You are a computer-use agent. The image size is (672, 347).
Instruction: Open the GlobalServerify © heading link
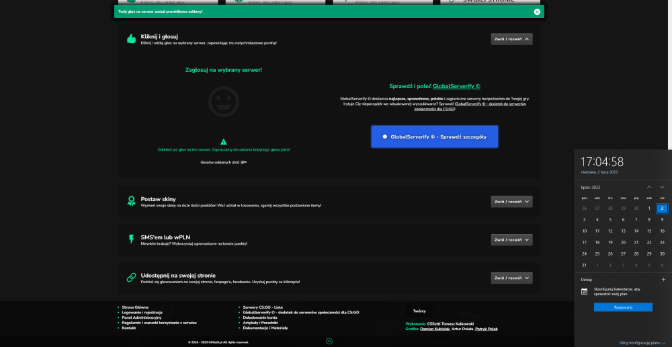pyautogui.click(x=456, y=86)
